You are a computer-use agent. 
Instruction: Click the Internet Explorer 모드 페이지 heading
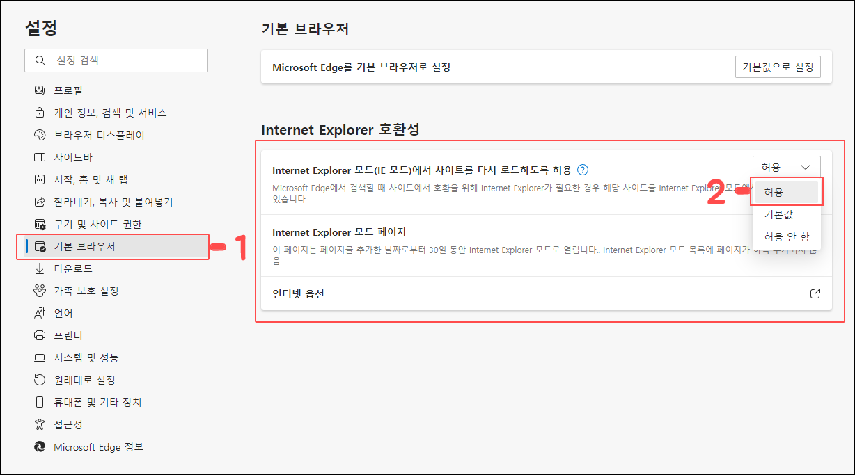coord(339,232)
